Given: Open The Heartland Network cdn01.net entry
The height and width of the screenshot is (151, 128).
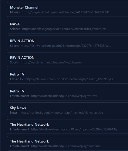Looking at the screenshot, I should 67,127.
